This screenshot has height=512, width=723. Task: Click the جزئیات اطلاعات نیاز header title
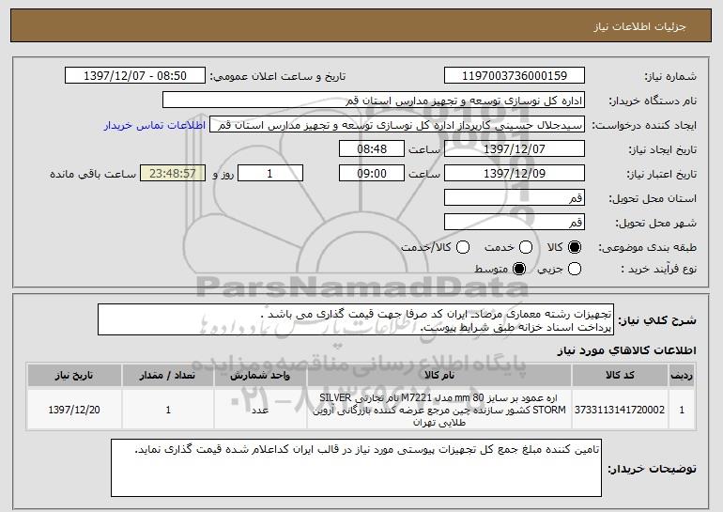(x=639, y=26)
